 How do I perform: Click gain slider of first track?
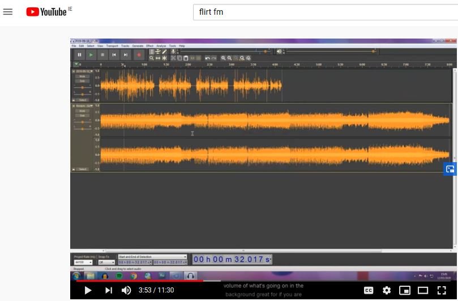[x=82, y=87]
